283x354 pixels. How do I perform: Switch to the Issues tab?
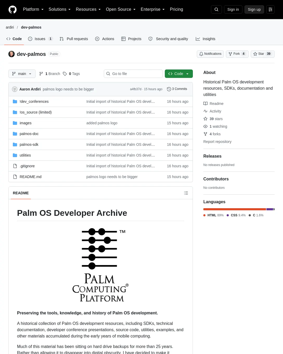pyautogui.click(x=41, y=39)
